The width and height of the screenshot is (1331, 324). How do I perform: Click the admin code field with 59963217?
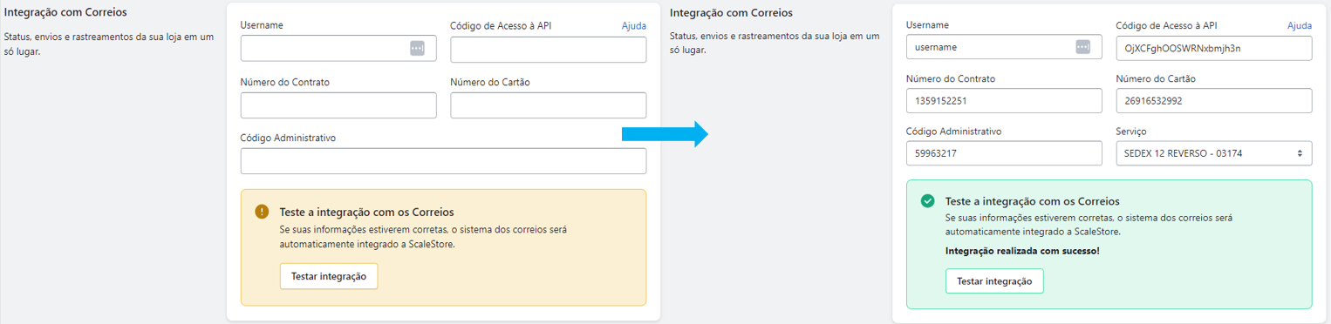tap(1005, 153)
